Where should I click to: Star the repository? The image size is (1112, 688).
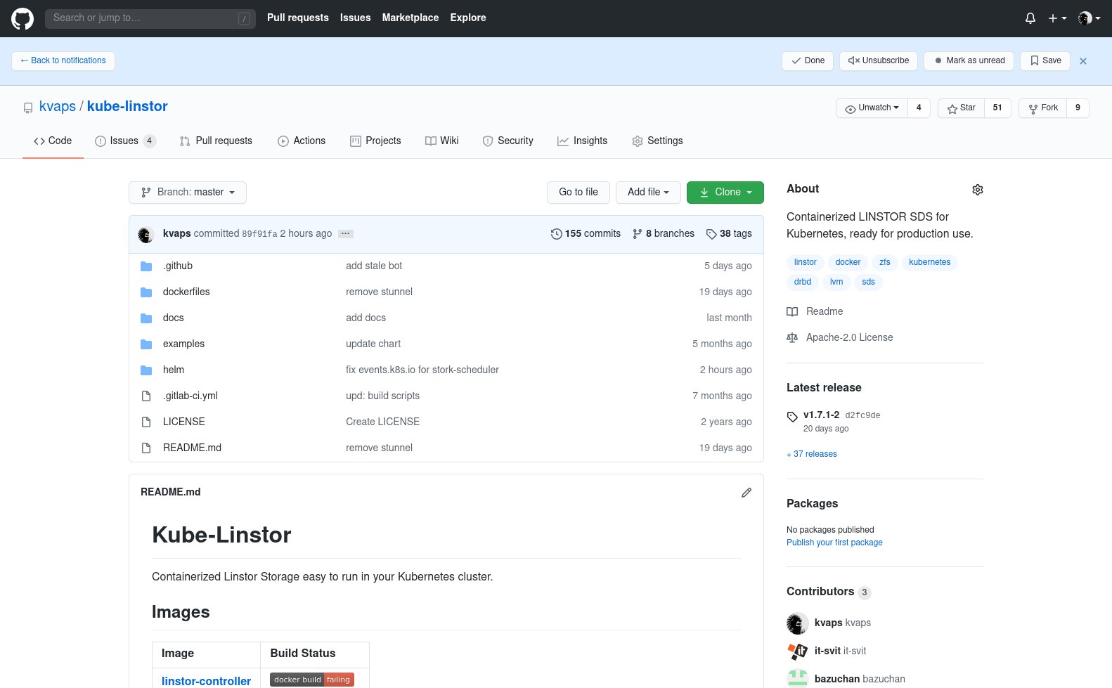(x=962, y=108)
